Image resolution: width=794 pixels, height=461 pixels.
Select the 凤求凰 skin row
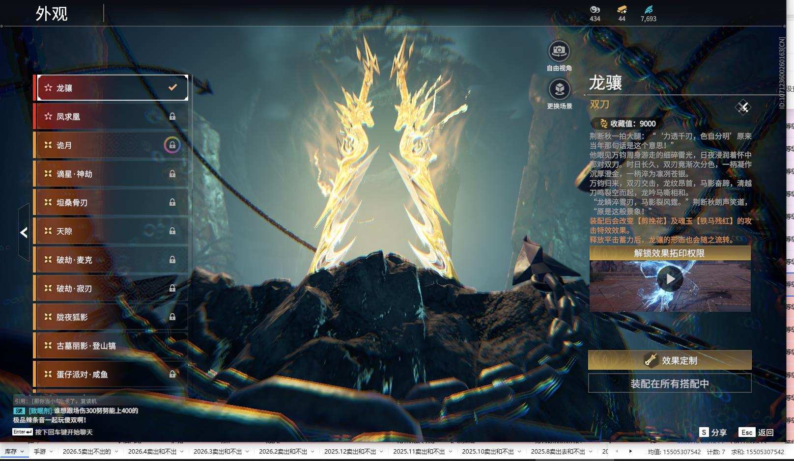point(111,116)
